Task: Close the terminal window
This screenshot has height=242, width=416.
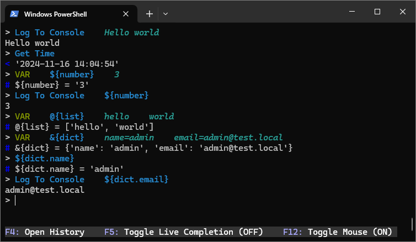Action: pyautogui.click(x=402, y=12)
